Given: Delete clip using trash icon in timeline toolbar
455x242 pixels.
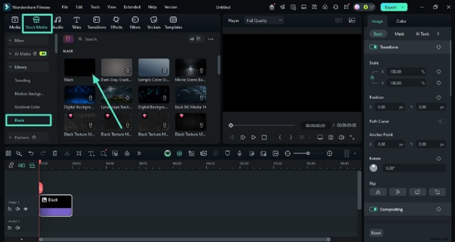Looking at the screenshot, I should tap(55, 153).
